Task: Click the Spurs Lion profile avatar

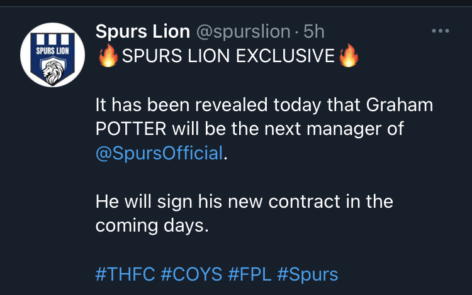Action: [x=52, y=55]
